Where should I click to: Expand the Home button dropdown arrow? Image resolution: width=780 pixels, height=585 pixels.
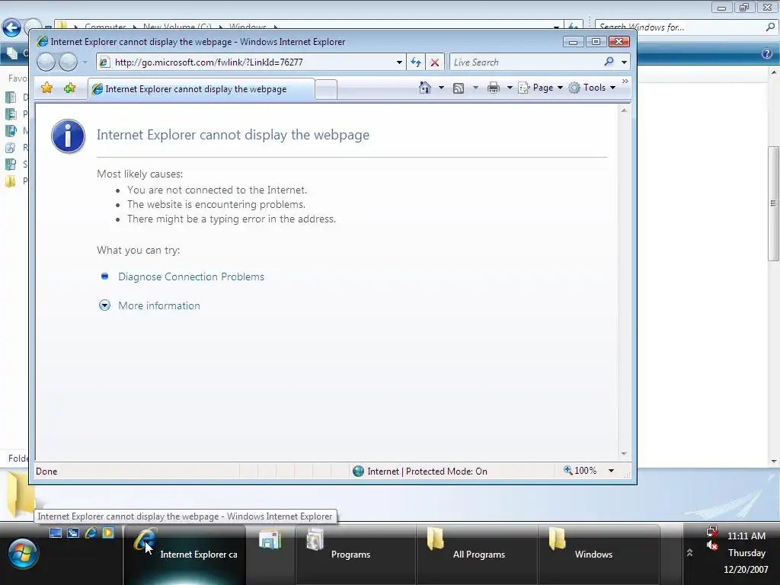coord(441,88)
